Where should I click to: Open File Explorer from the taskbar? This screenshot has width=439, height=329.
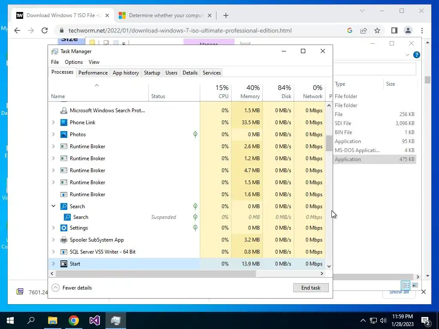(52, 320)
